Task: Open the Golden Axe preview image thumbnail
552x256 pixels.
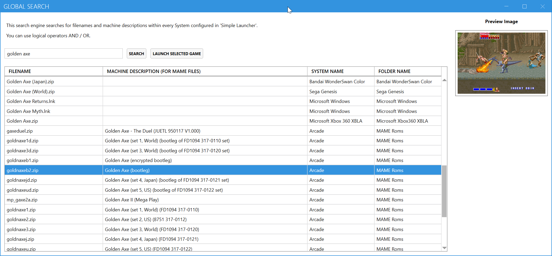Action: pos(501,63)
